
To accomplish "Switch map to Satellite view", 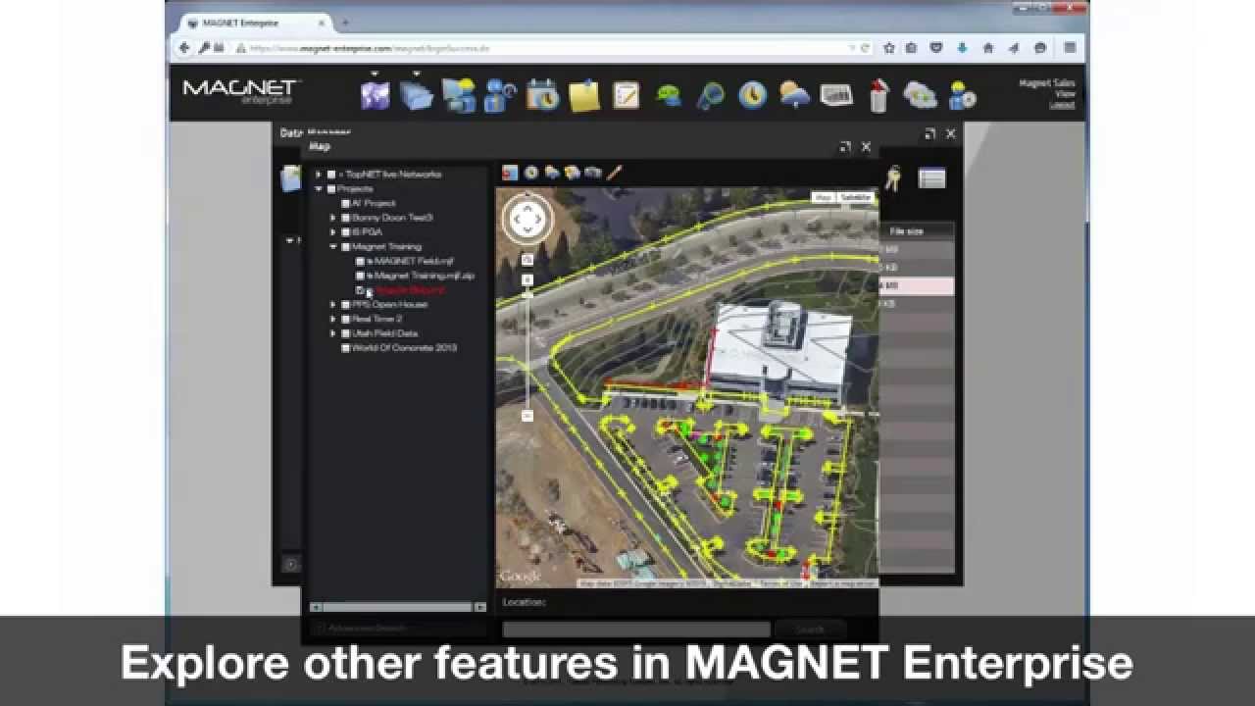I will pos(855,197).
